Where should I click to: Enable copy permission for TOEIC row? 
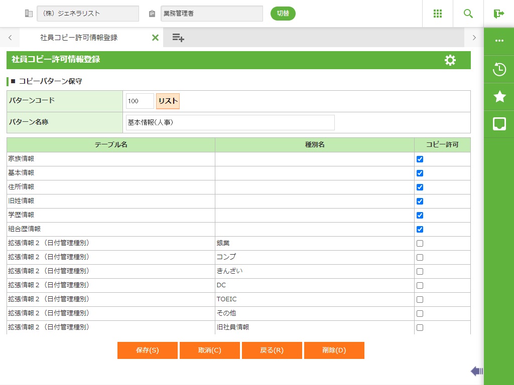[420, 300]
